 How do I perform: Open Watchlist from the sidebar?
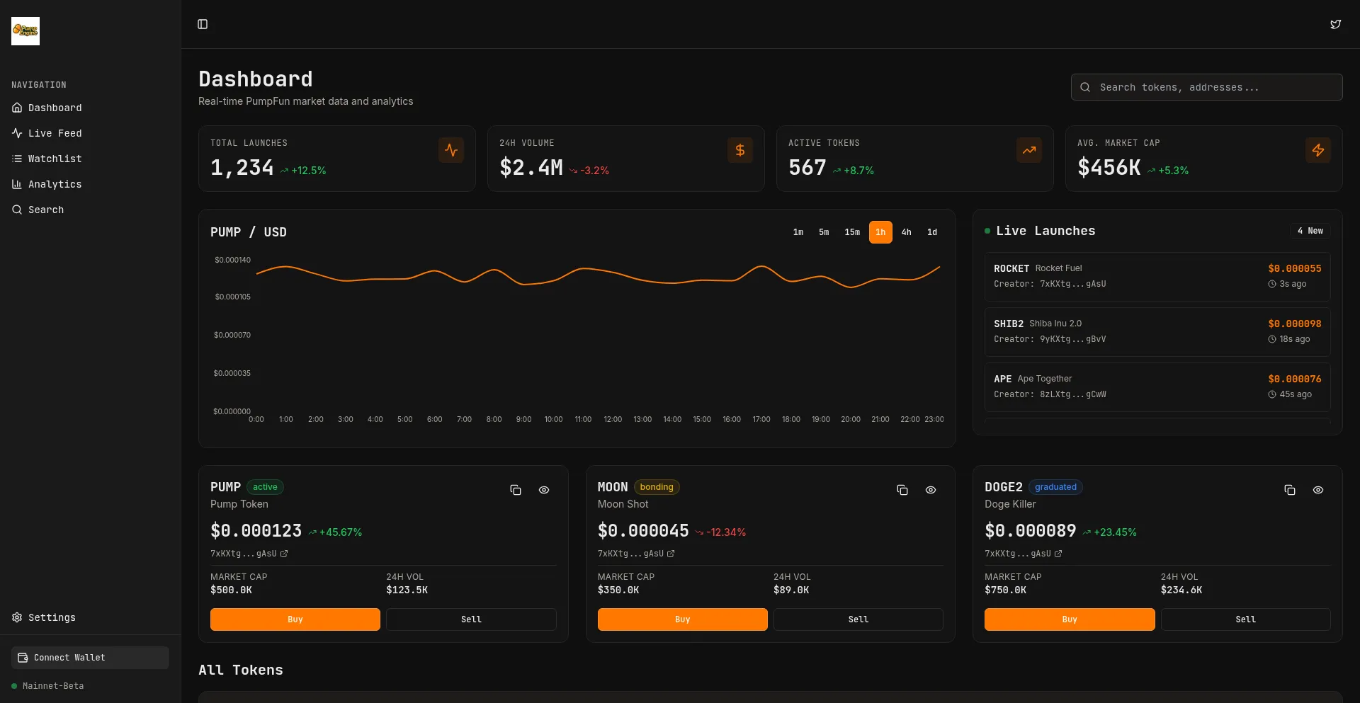pos(55,159)
